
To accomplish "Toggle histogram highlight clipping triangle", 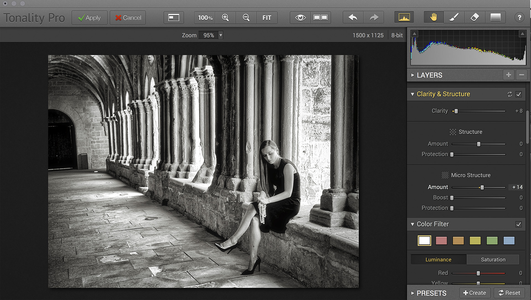I will (x=522, y=34).
